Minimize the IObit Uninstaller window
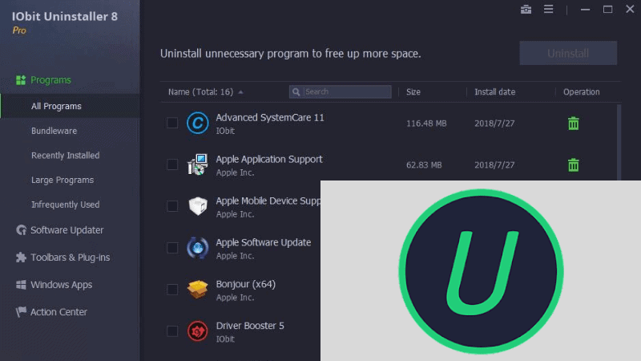 585,10
